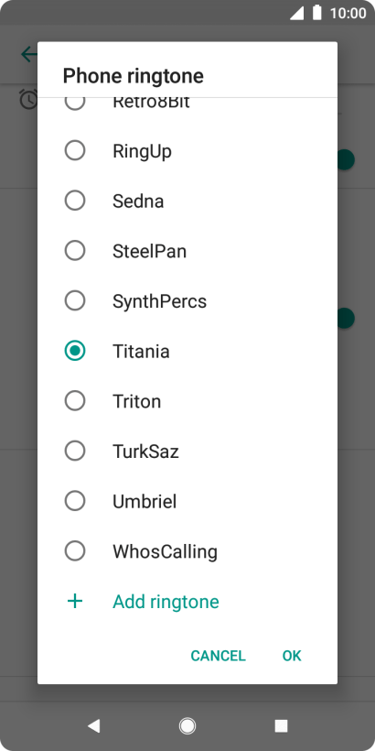Select the SynthPercs radio option
Image resolution: width=375 pixels, height=751 pixels.
tap(75, 300)
